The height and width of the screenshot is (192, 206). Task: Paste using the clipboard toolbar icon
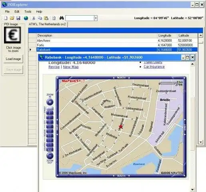point(46,18)
